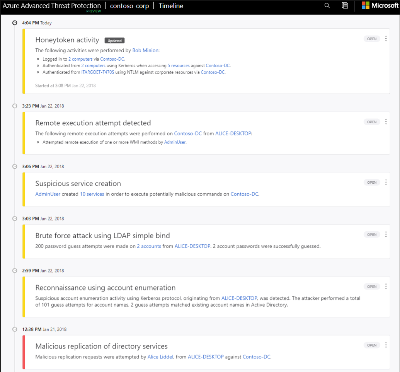Open Alice Liddel user link
The height and width of the screenshot is (372, 400).
(x=160, y=357)
